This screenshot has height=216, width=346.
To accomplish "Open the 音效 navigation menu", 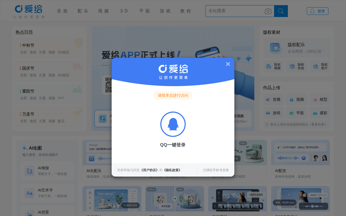I will [62, 11].
